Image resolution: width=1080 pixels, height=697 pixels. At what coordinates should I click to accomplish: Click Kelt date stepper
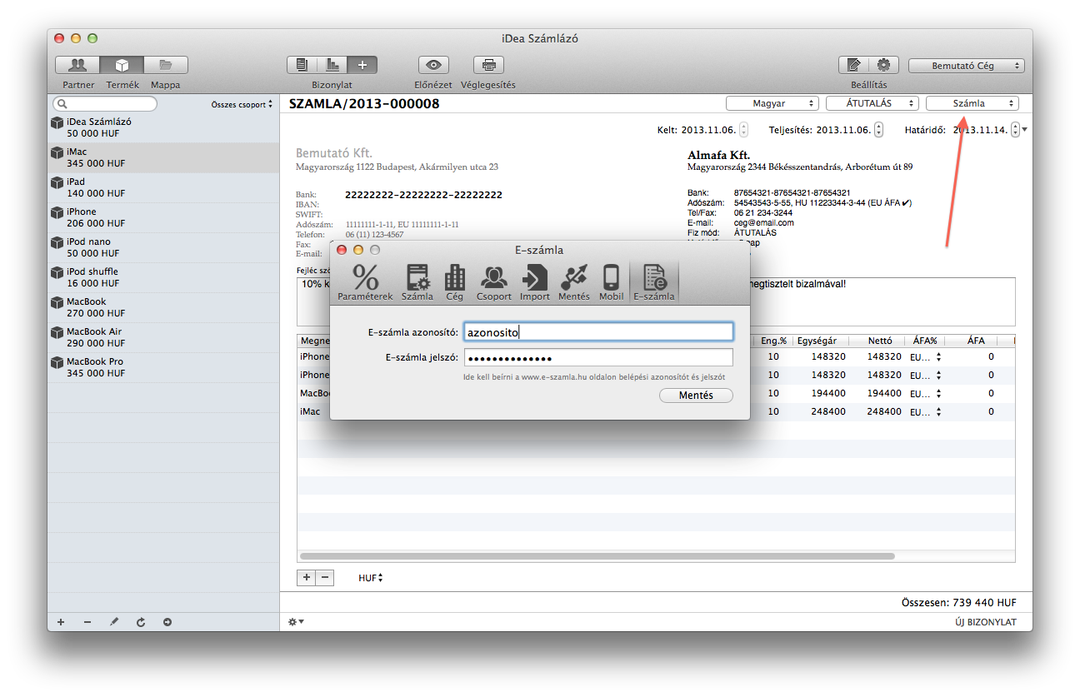click(x=743, y=130)
